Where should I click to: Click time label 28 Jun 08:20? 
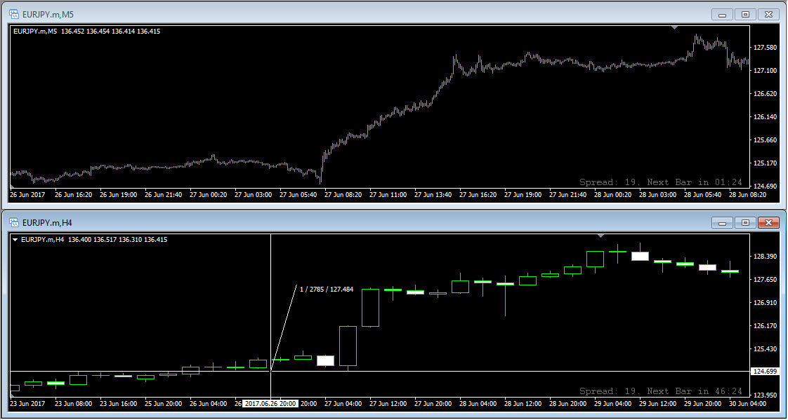coord(748,195)
